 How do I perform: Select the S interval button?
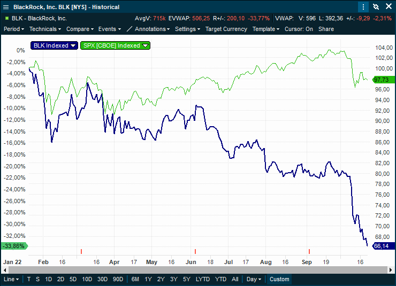pyautogui.click(x=37, y=279)
